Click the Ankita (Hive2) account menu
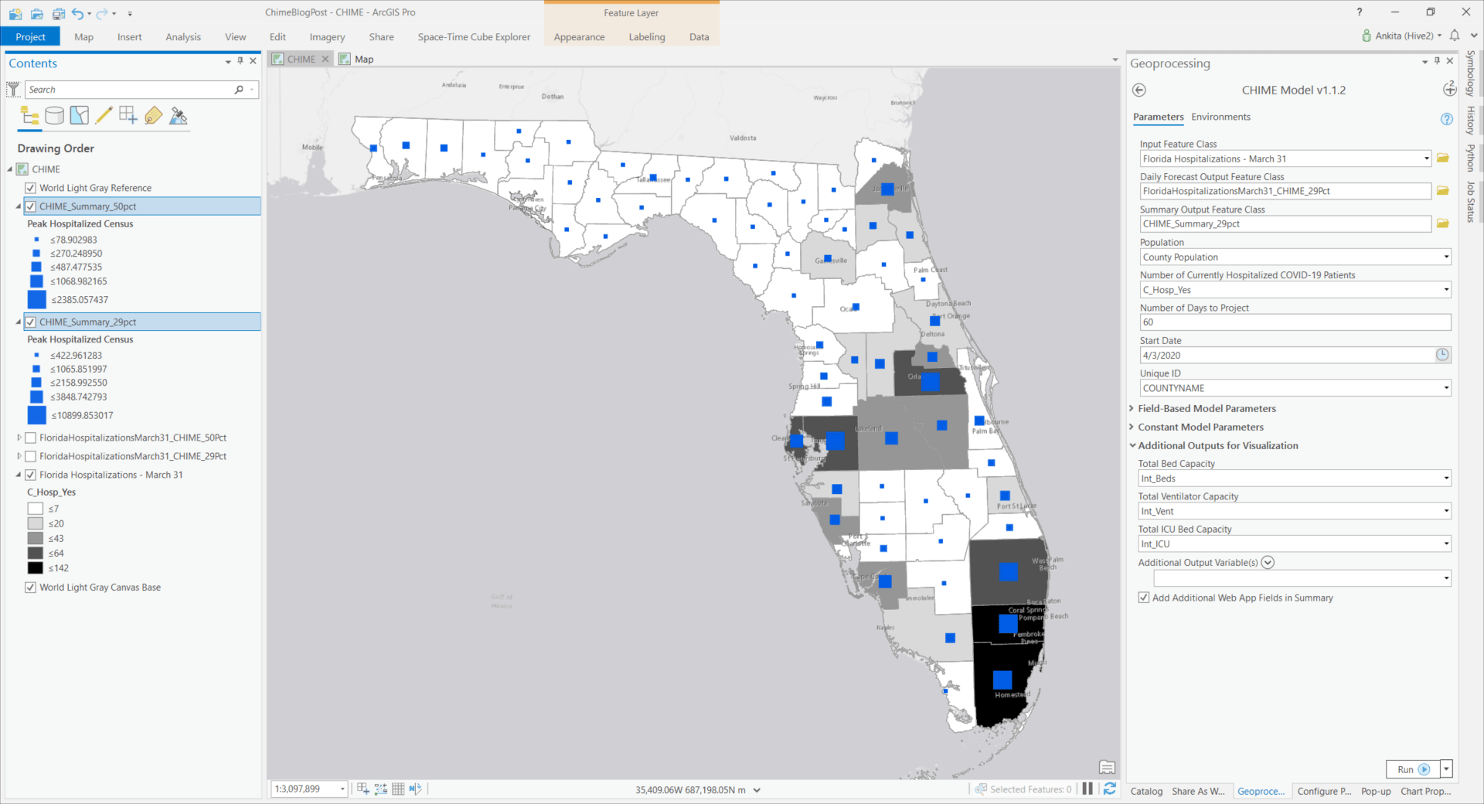Image resolution: width=1484 pixels, height=804 pixels. pyautogui.click(x=1402, y=36)
